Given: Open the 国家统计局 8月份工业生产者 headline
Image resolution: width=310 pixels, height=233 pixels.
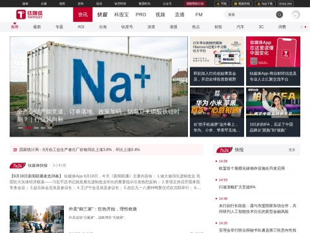Looking at the screenshot, I should pos(79,150).
